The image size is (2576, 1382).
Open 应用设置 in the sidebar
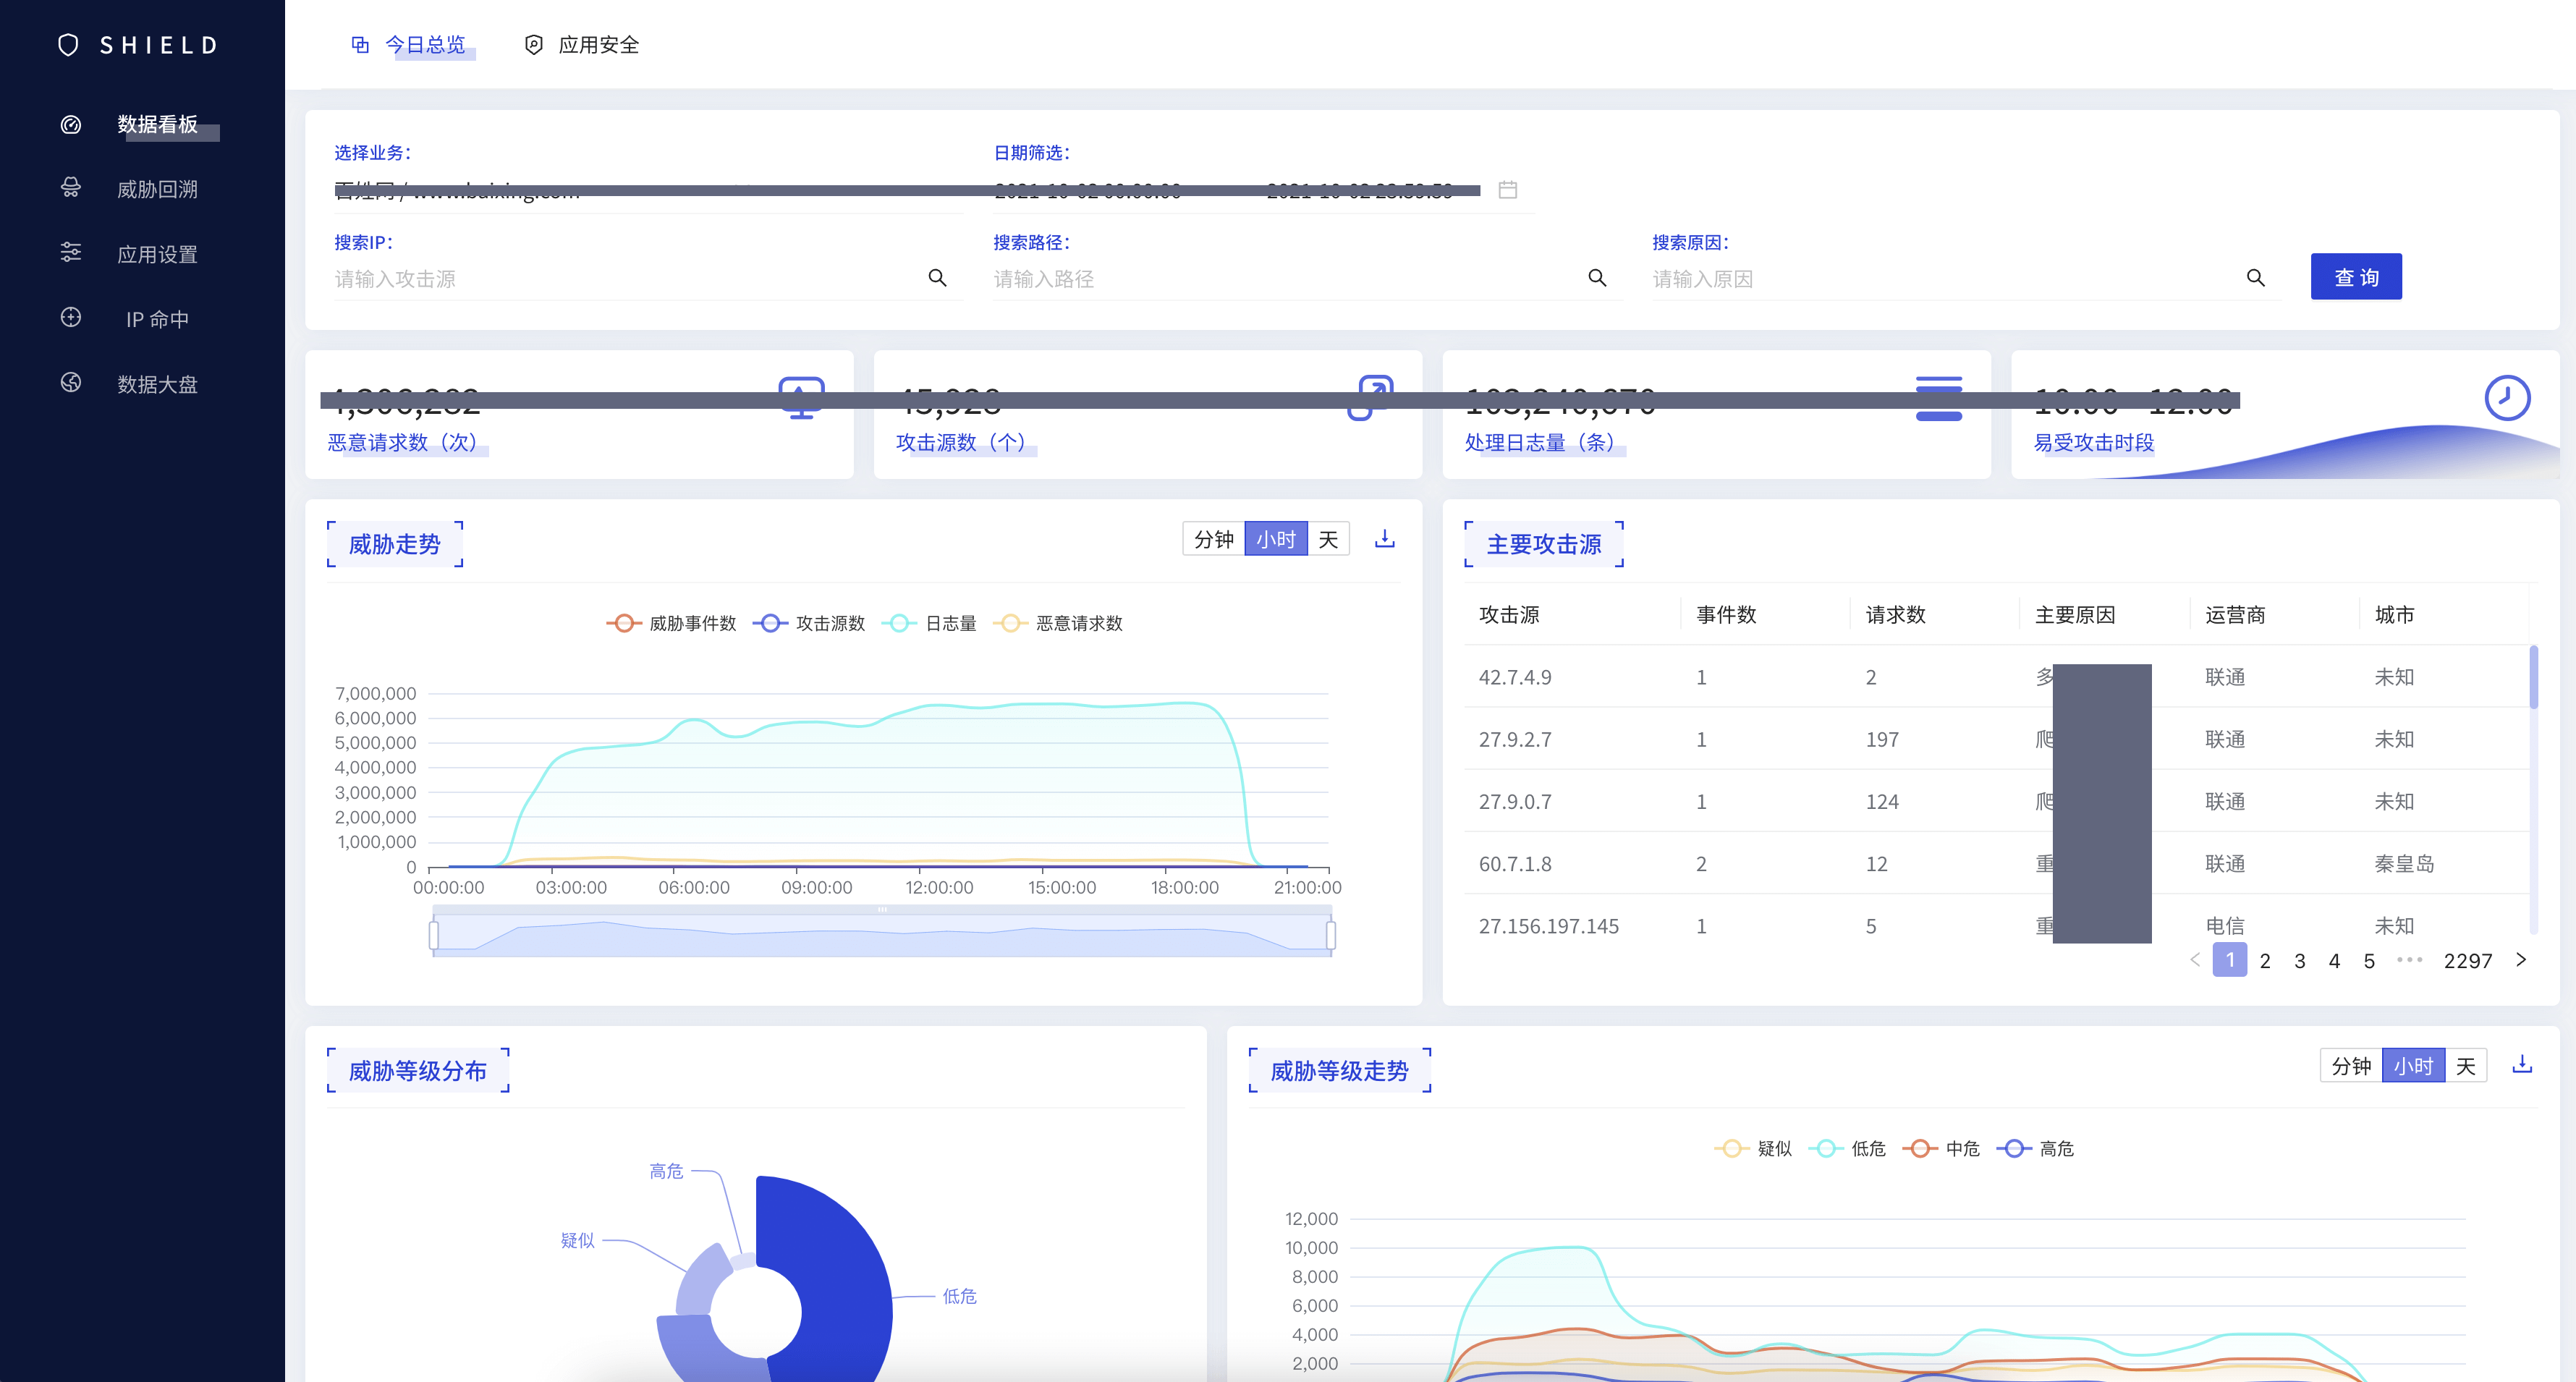pyautogui.click(x=157, y=254)
